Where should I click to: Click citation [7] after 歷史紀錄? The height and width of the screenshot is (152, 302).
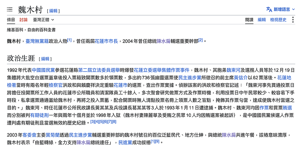[x=110, y=122]
